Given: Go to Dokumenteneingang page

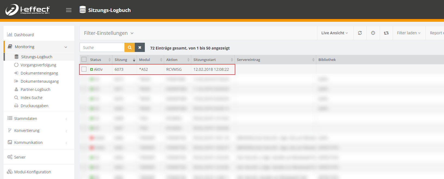Looking at the screenshot, I should [x=39, y=73].
